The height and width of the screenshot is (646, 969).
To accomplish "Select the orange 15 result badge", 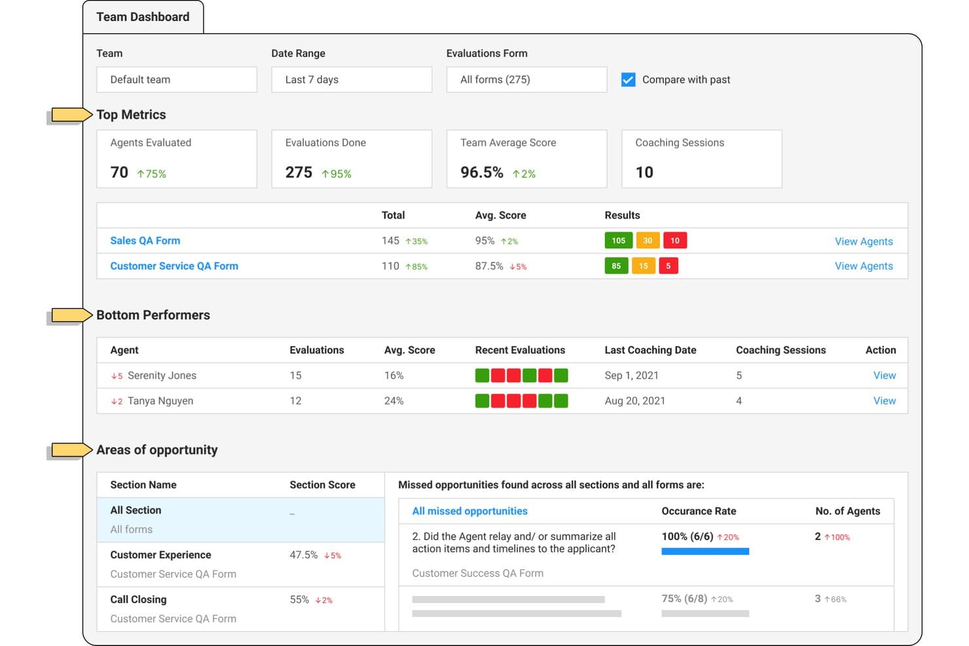I will coord(644,266).
